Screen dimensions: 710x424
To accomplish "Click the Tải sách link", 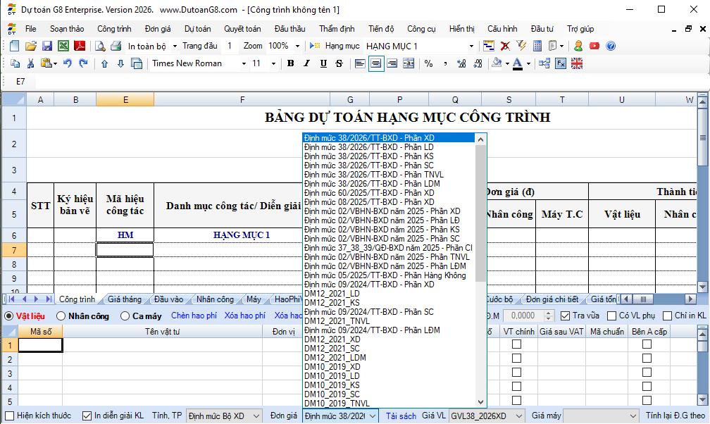I will click(401, 416).
